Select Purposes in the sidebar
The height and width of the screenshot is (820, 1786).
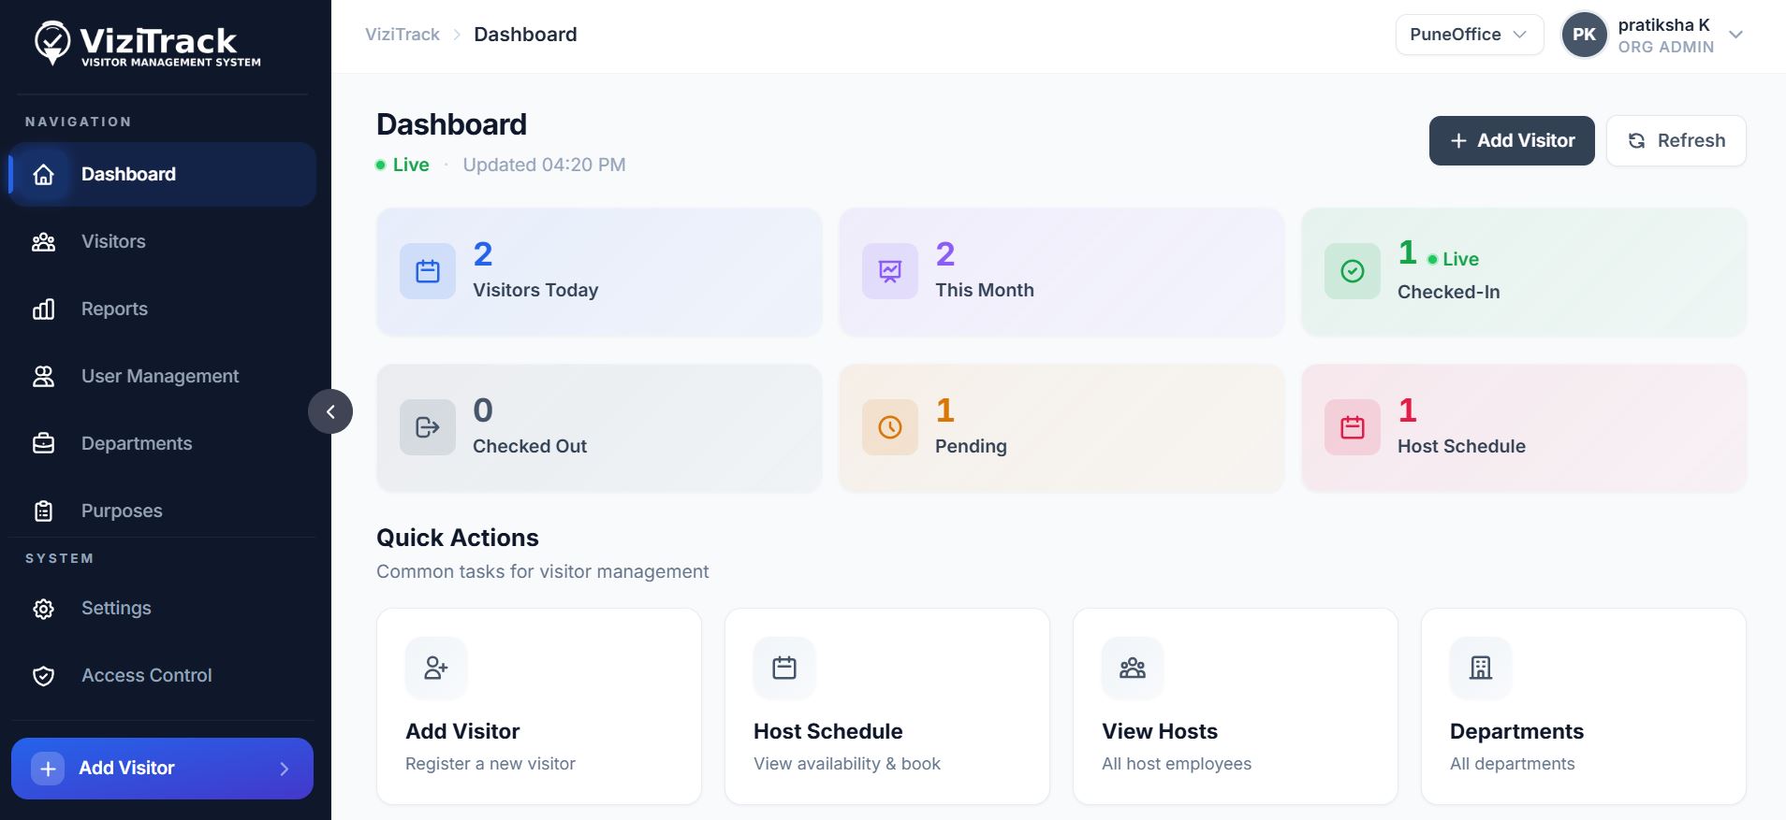tap(162, 511)
